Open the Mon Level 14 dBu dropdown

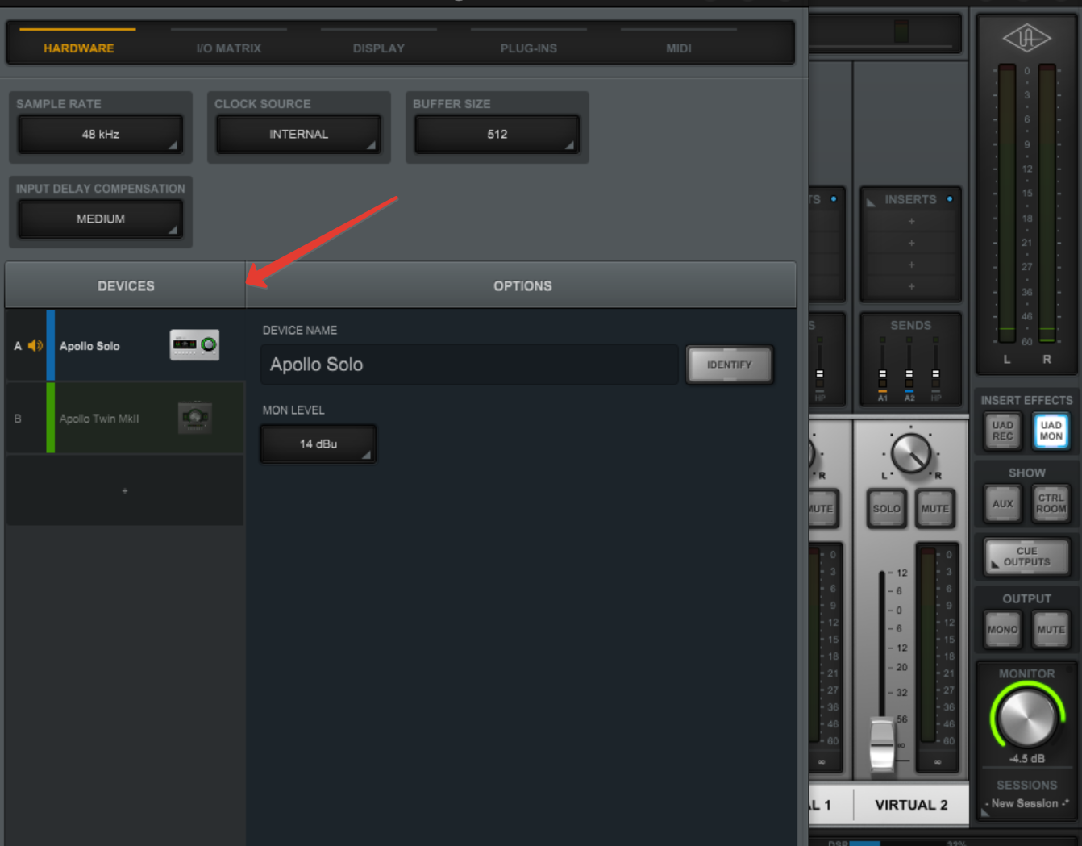coord(318,444)
